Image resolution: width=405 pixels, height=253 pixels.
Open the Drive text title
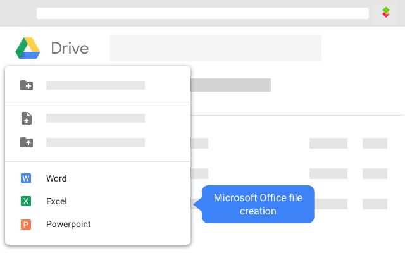[70, 48]
